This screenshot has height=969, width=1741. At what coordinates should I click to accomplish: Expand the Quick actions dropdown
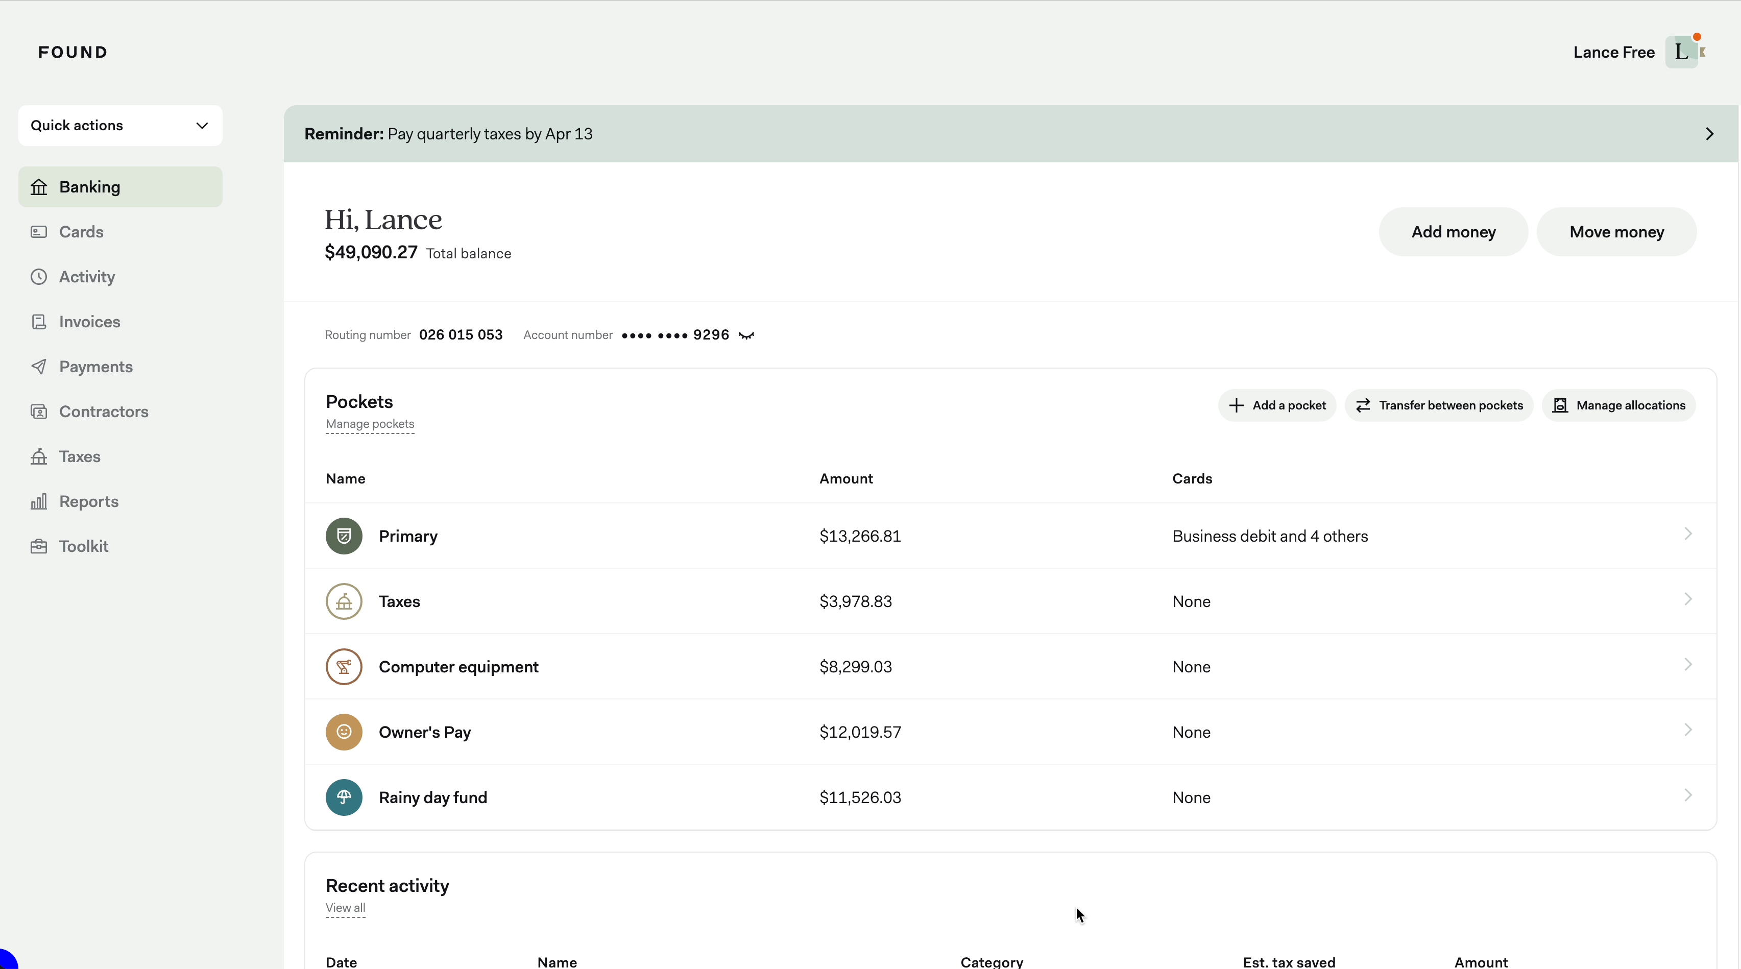coord(120,126)
